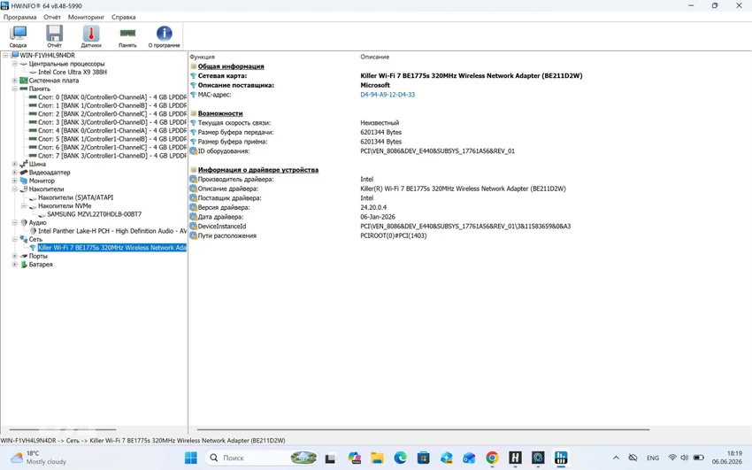Screen dimensions: 752x470
Task: Expand the Видеоадаптер tree node
Action: [14, 173]
